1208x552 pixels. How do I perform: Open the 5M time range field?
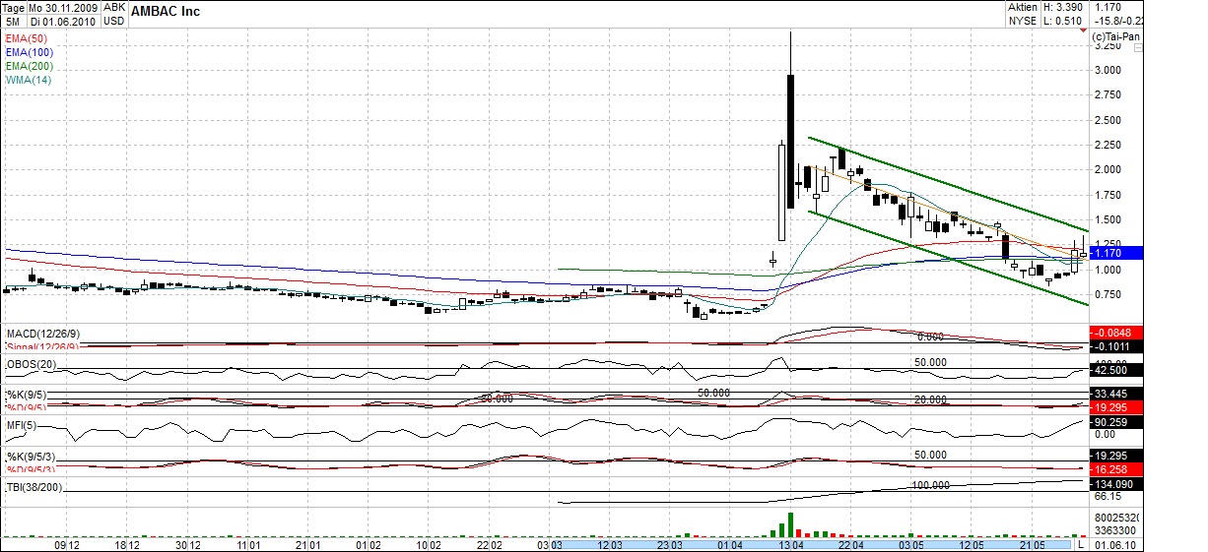click(x=14, y=21)
